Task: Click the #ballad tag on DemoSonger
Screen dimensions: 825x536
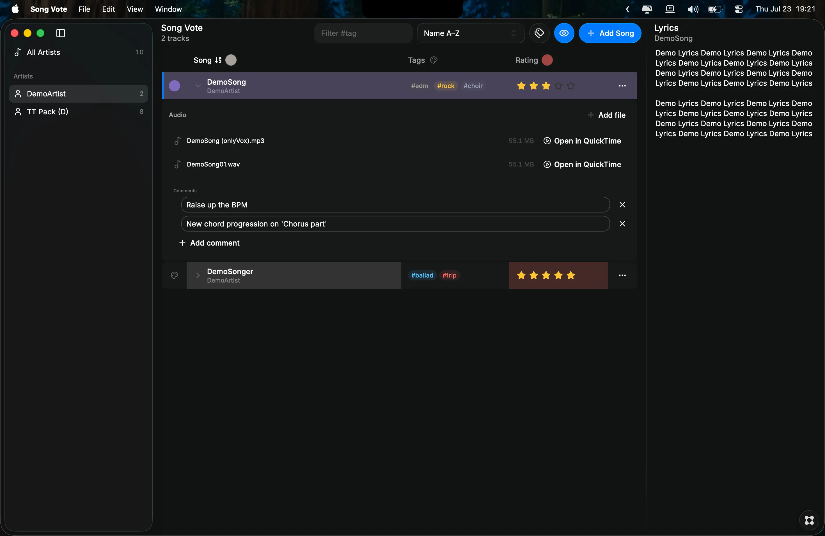Action: point(422,275)
